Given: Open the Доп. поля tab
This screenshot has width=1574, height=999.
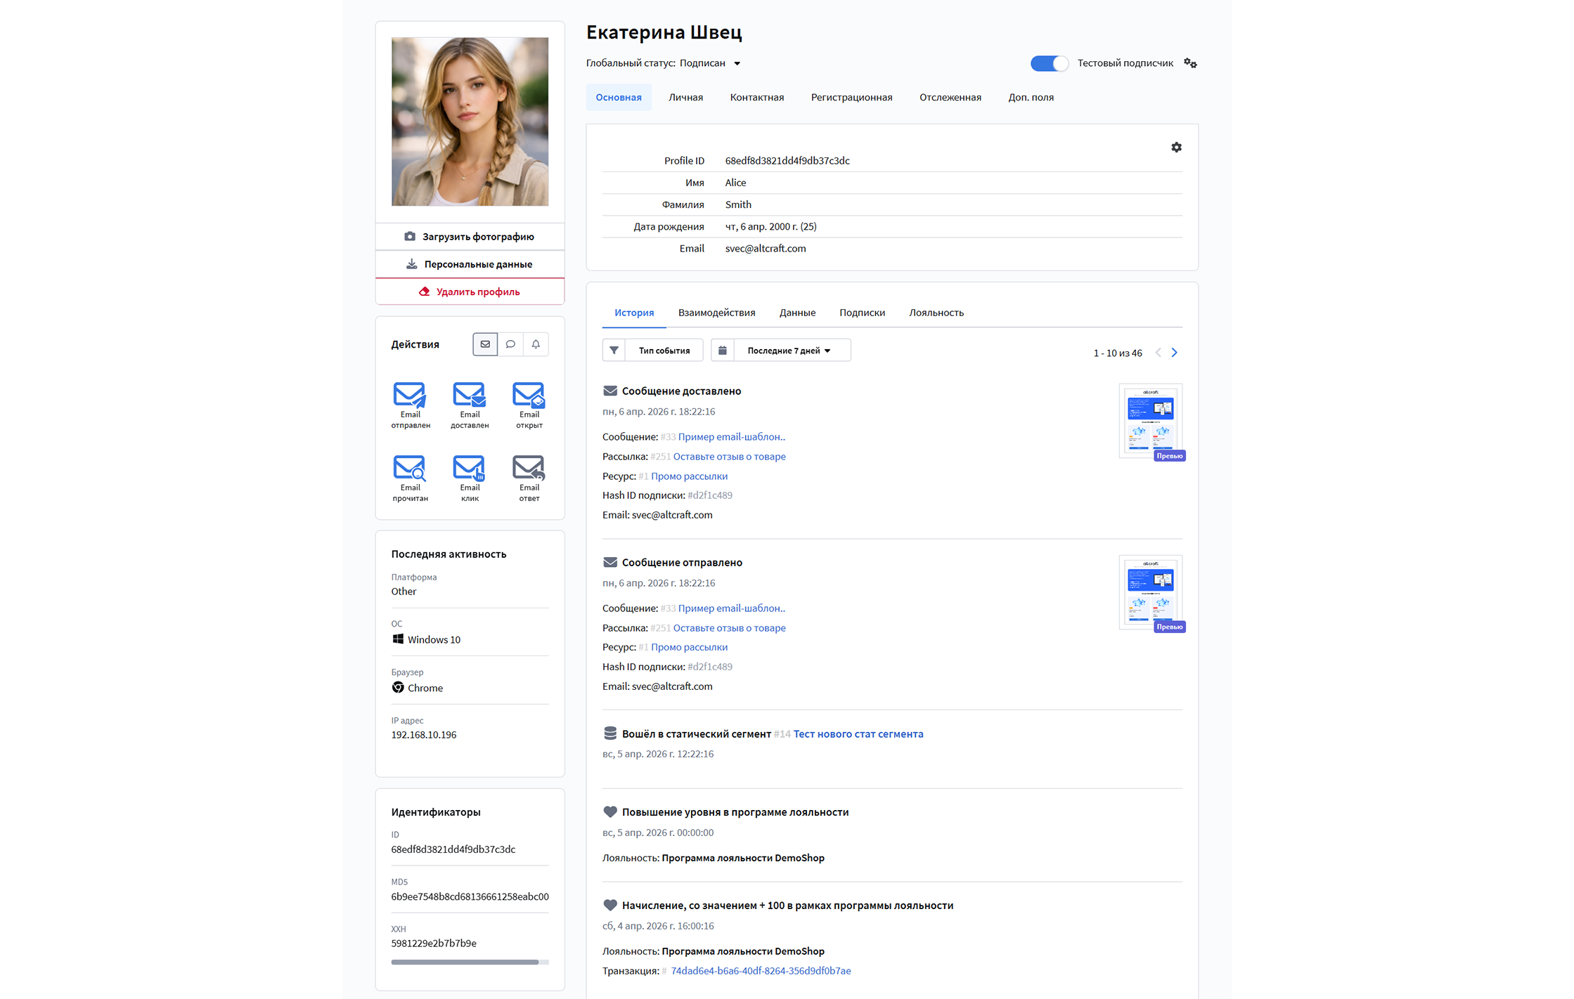Looking at the screenshot, I should pyautogui.click(x=1031, y=98).
